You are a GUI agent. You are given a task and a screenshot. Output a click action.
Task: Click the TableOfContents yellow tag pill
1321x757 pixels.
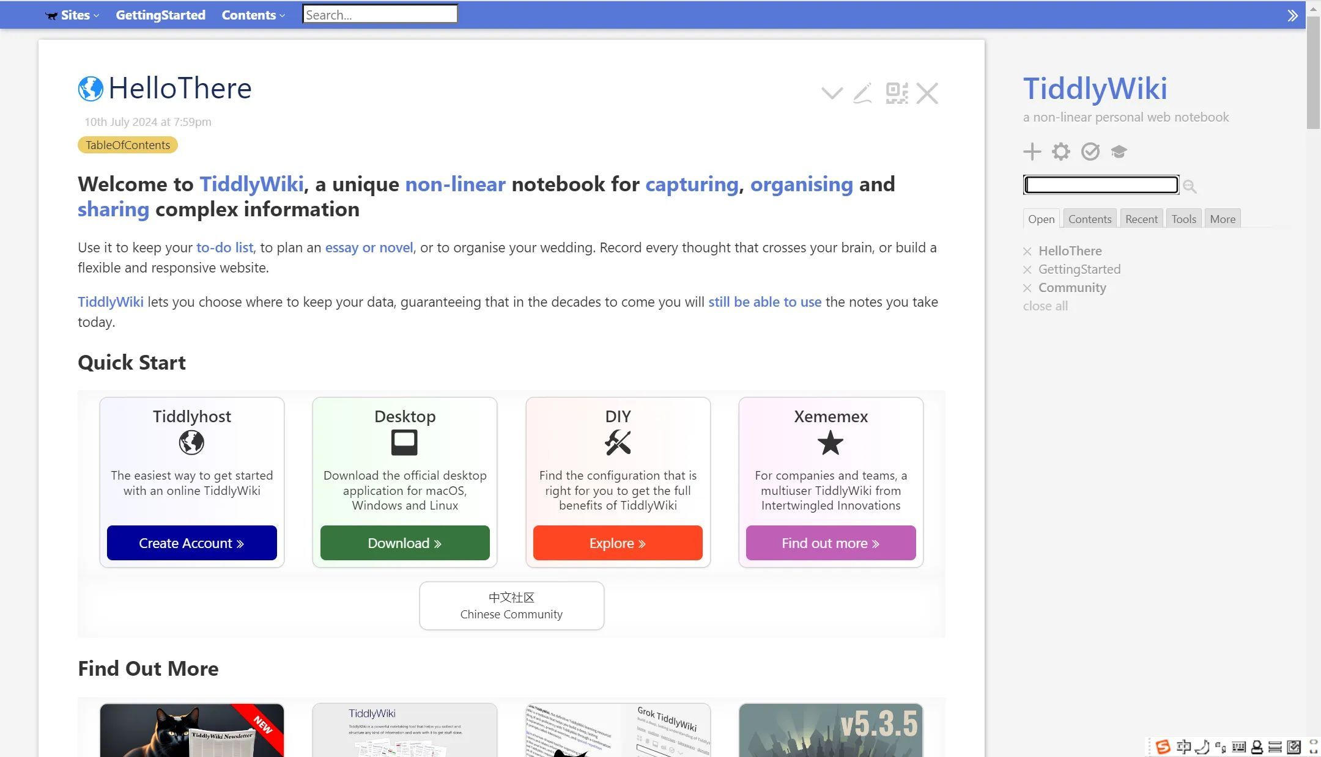point(128,145)
